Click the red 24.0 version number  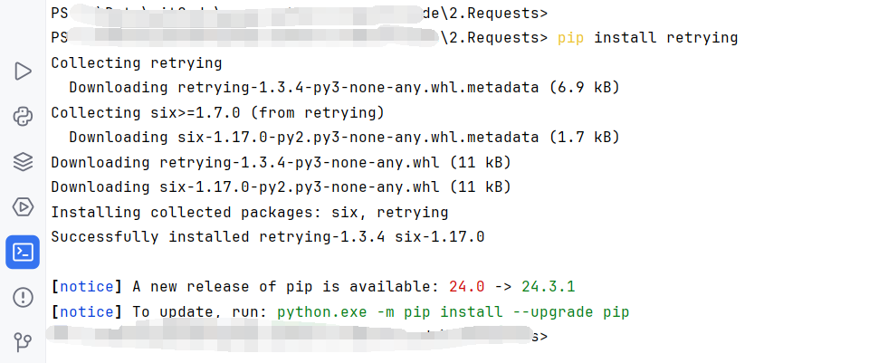click(x=467, y=287)
